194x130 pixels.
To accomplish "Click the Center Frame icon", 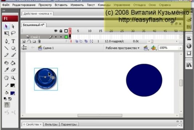I will click(71, 42).
